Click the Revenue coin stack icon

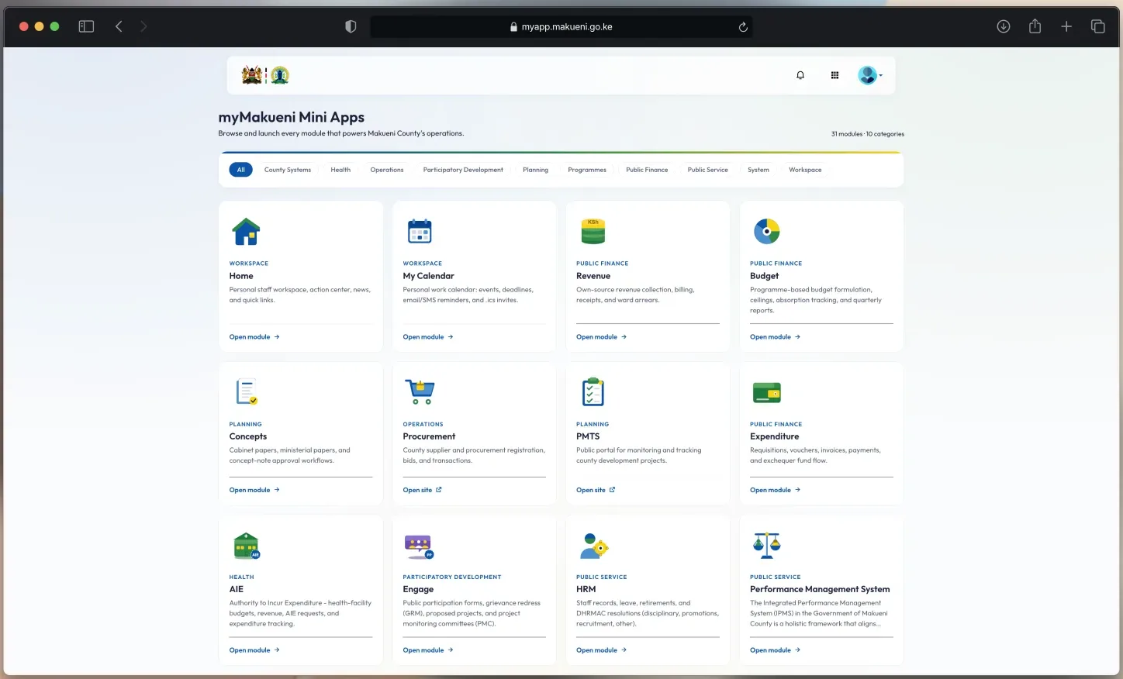click(x=593, y=231)
